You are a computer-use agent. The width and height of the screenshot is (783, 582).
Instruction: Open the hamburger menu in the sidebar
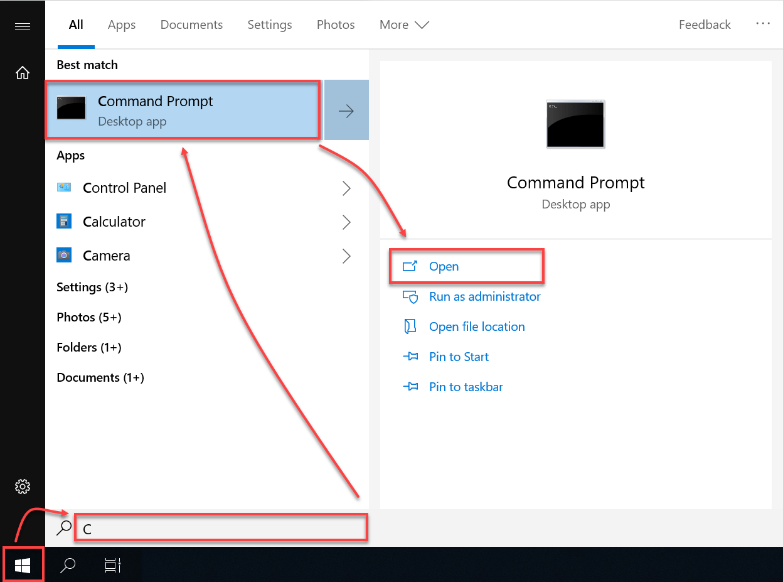(23, 26)
